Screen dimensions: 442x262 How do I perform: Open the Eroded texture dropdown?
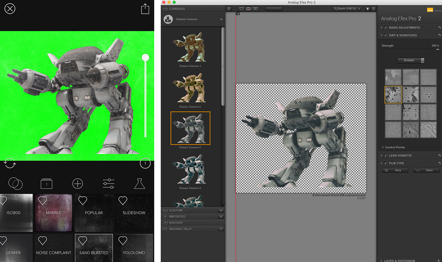click(x=411, y=60)
